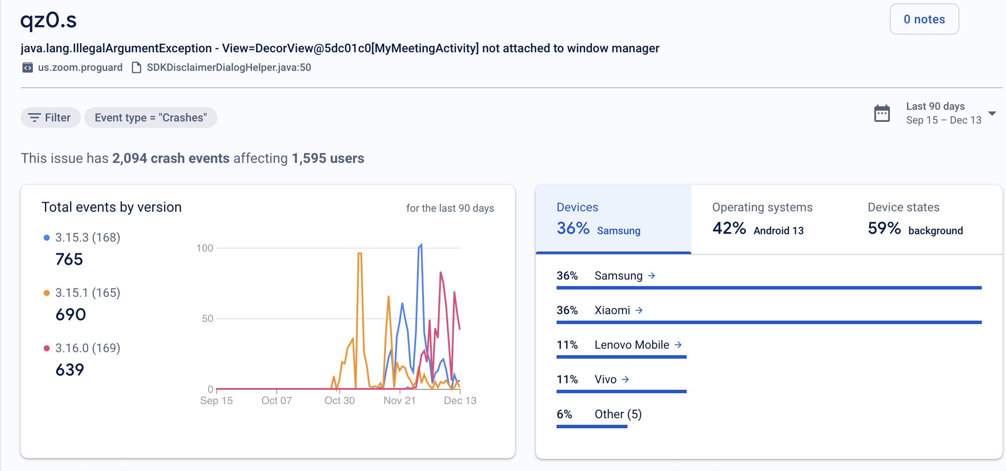Click the Event type = "Crashes" chip

150,118
